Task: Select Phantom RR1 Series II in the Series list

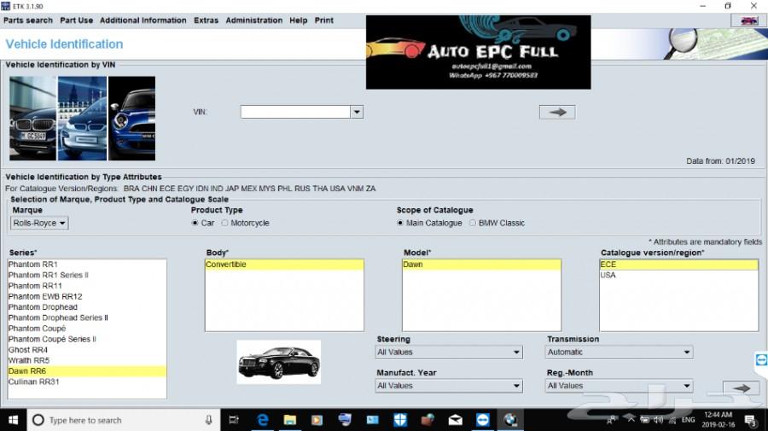Action: coord(87,276)
